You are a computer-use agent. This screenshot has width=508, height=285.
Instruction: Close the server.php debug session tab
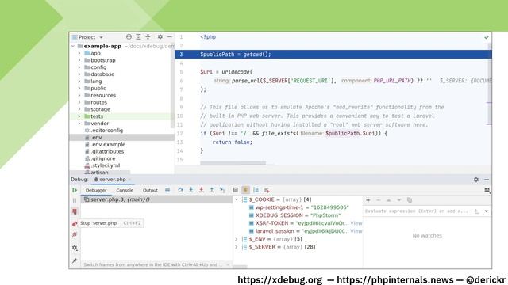pos(129,180)
